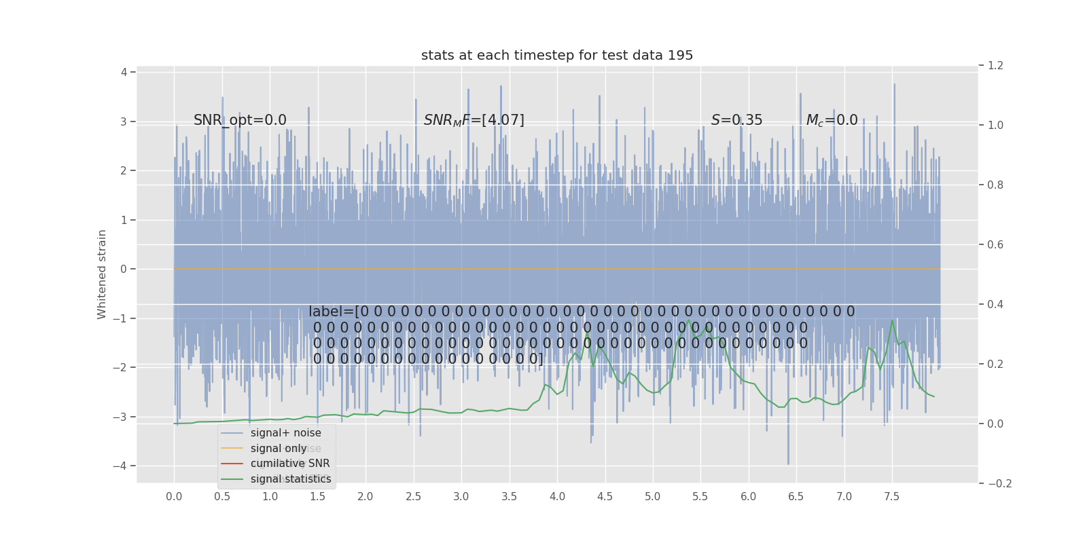The height and width of the screenshot is (543, 1087).
Task: Click the 'SNR_opt=0.0' annotation
Action: pos(240,121)
